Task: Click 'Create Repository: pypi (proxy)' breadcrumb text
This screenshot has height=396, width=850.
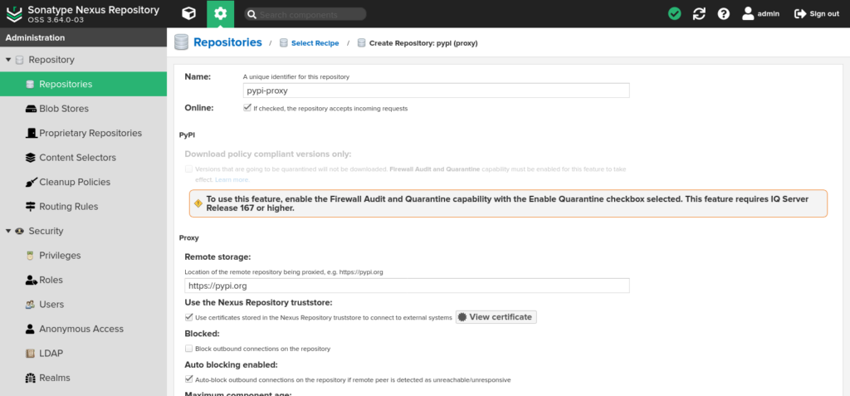Action: [423, 43]
